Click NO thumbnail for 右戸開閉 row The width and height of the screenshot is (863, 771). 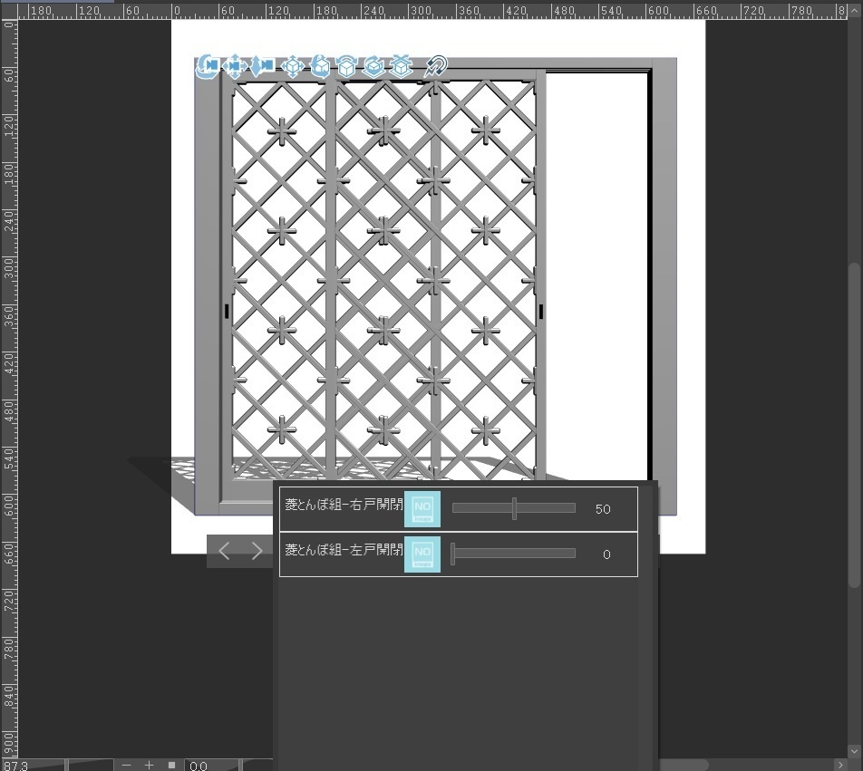422,508
